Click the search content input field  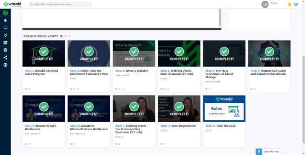[x=60, y=4]
